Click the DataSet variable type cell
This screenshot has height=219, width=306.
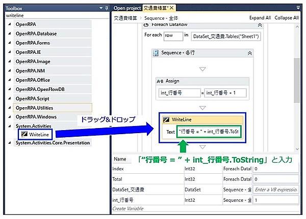192,190
